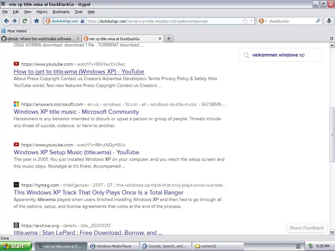This screenshot has height=251, width=335.
Task: Click the tray icon beside the clock
Action: pyautogui.click(x=311, y=246)
